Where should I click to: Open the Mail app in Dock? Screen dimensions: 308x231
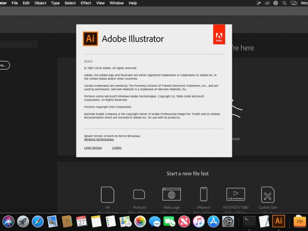pos(52,221)
